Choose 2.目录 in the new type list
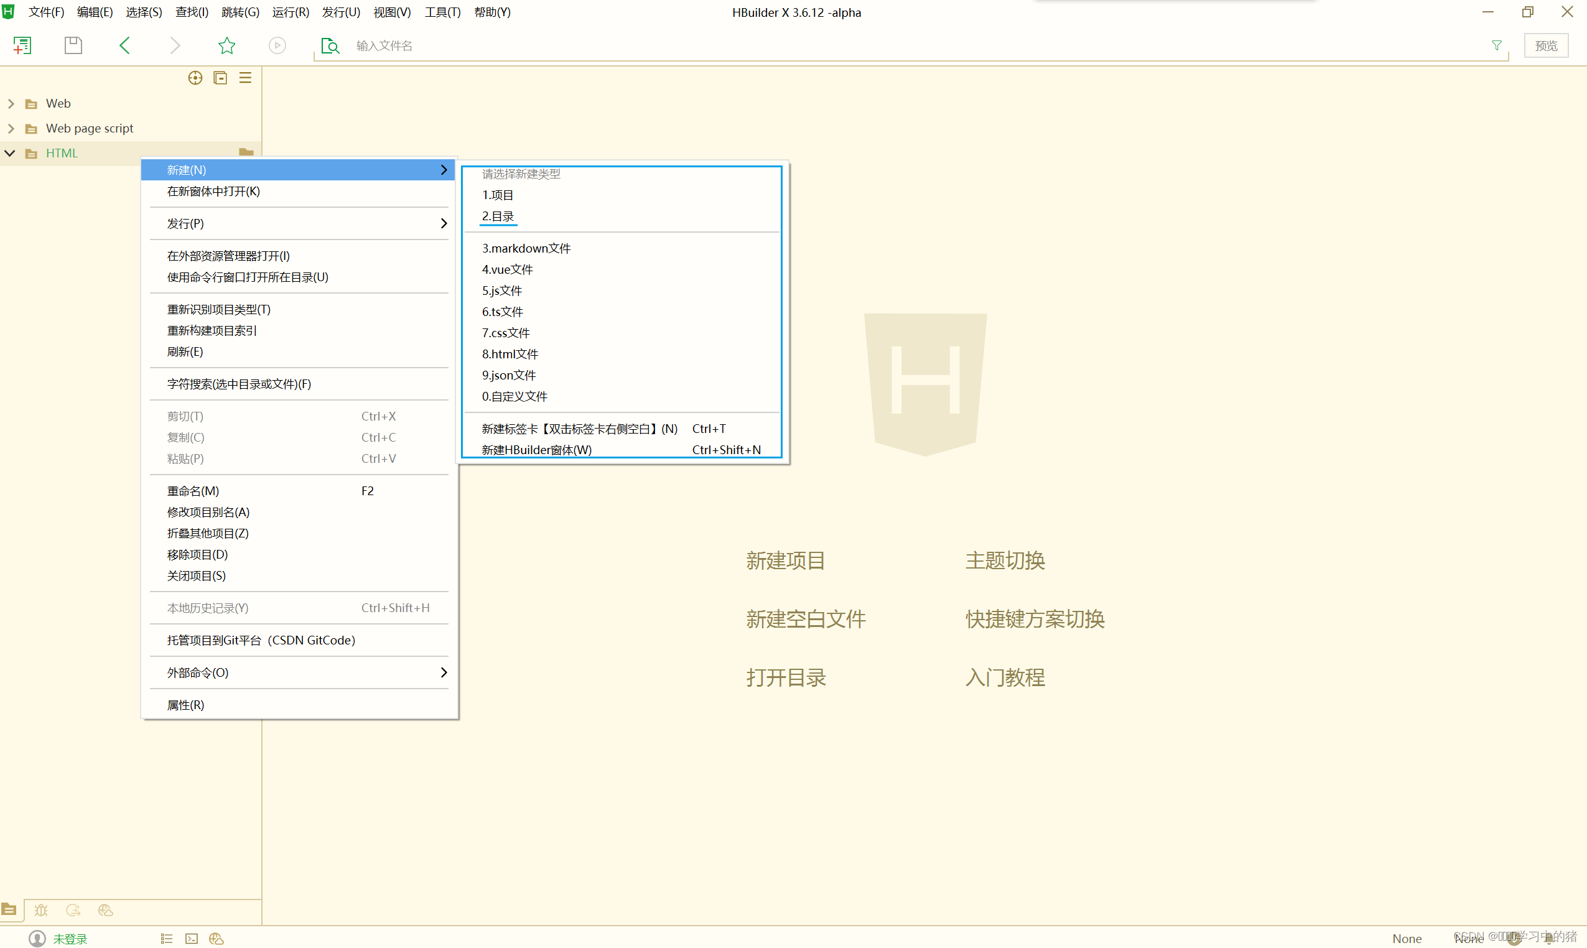 click(x=498, y=216)
